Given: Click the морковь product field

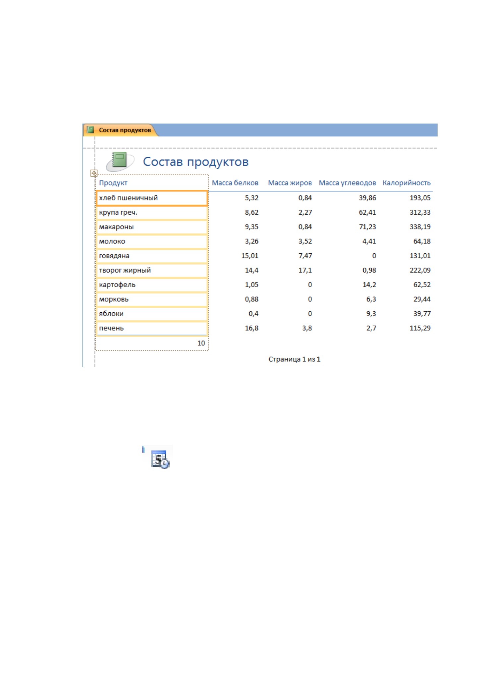Looking at the screenshot, I should pos(152,299).
